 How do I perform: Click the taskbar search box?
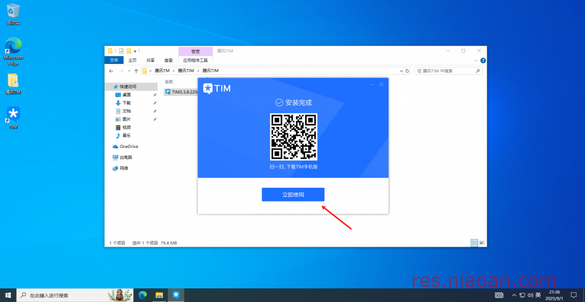[x=75, y=295]
